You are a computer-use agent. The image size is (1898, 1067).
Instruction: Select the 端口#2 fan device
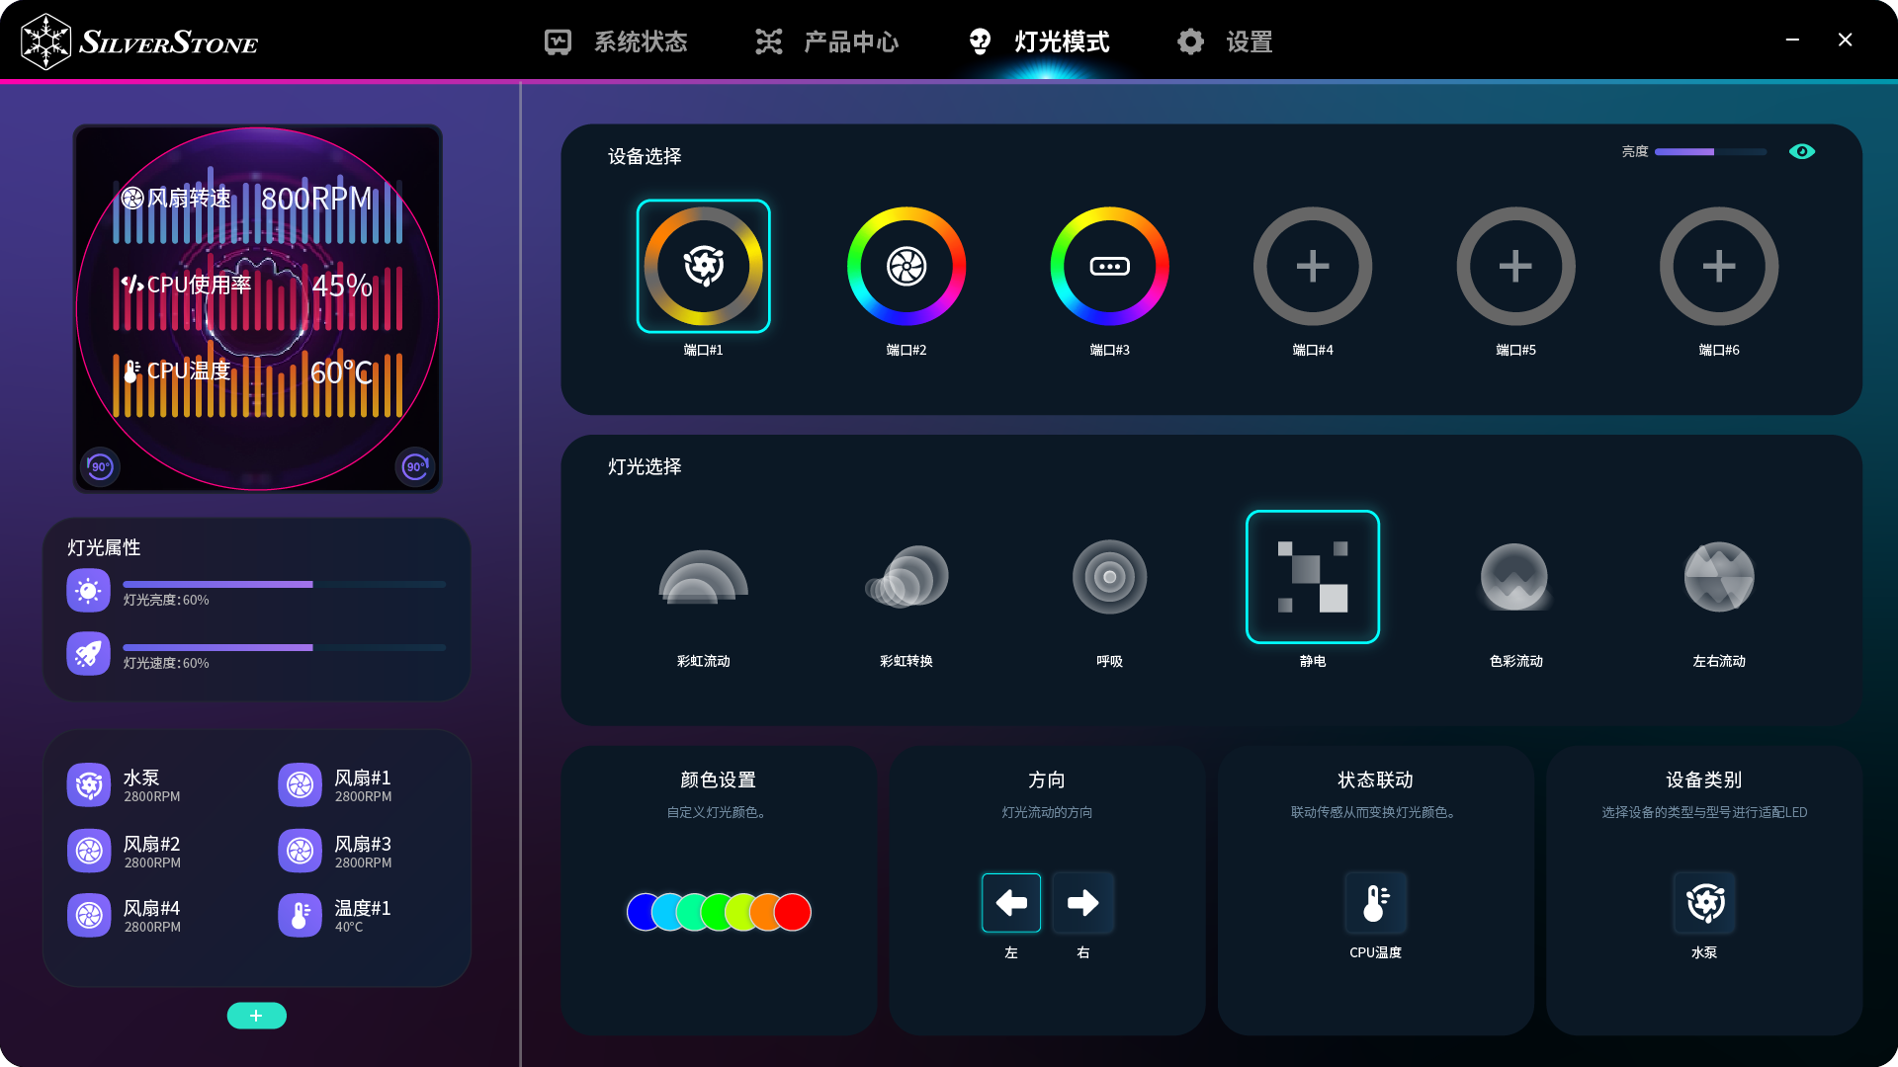(906, 266)
